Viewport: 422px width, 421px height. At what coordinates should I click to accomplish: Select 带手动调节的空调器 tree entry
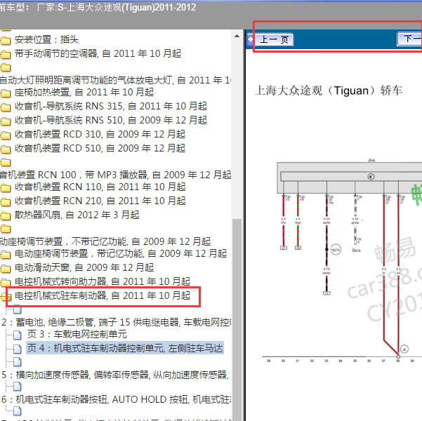(98, 54)
